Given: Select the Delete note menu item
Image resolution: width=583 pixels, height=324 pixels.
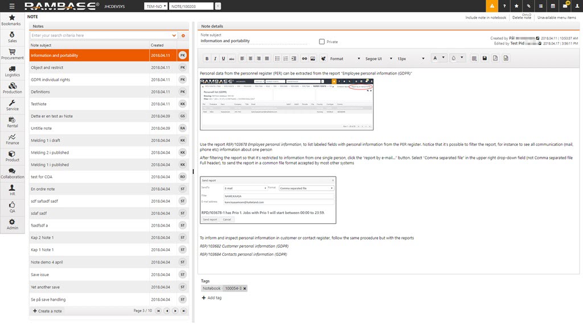Looking at the screenshot, I should point(521,18).
